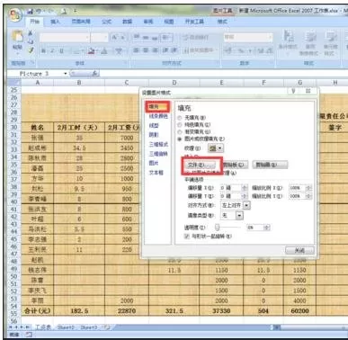
Task: Click the 缩放比例 X input field
Action: [297, 188]
